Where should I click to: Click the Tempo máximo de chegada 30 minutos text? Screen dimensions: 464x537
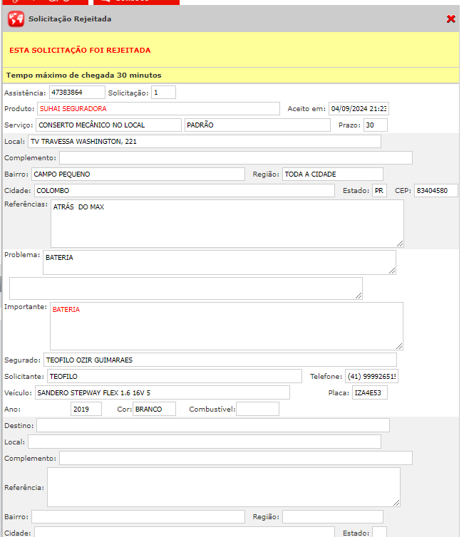tap(83, 75)
